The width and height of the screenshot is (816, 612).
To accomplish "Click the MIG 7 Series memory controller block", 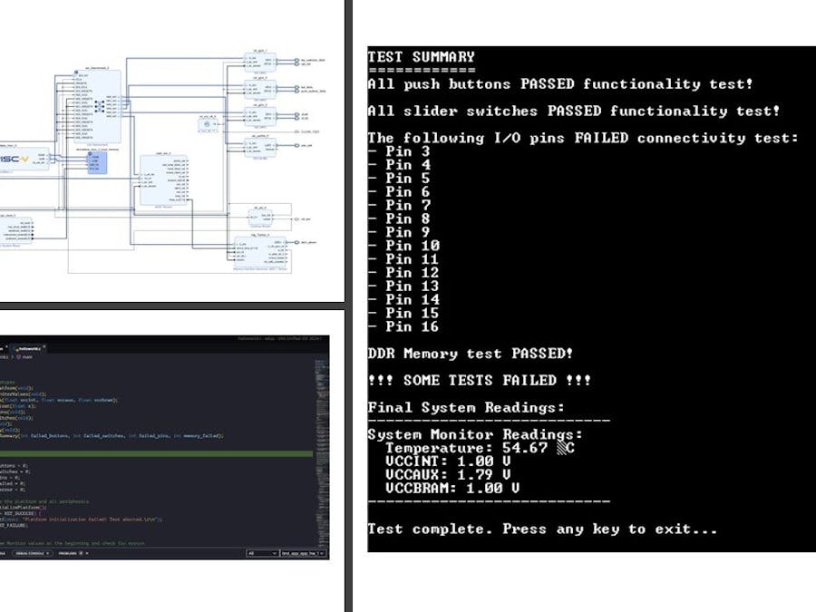I will [x=259, y=251].
